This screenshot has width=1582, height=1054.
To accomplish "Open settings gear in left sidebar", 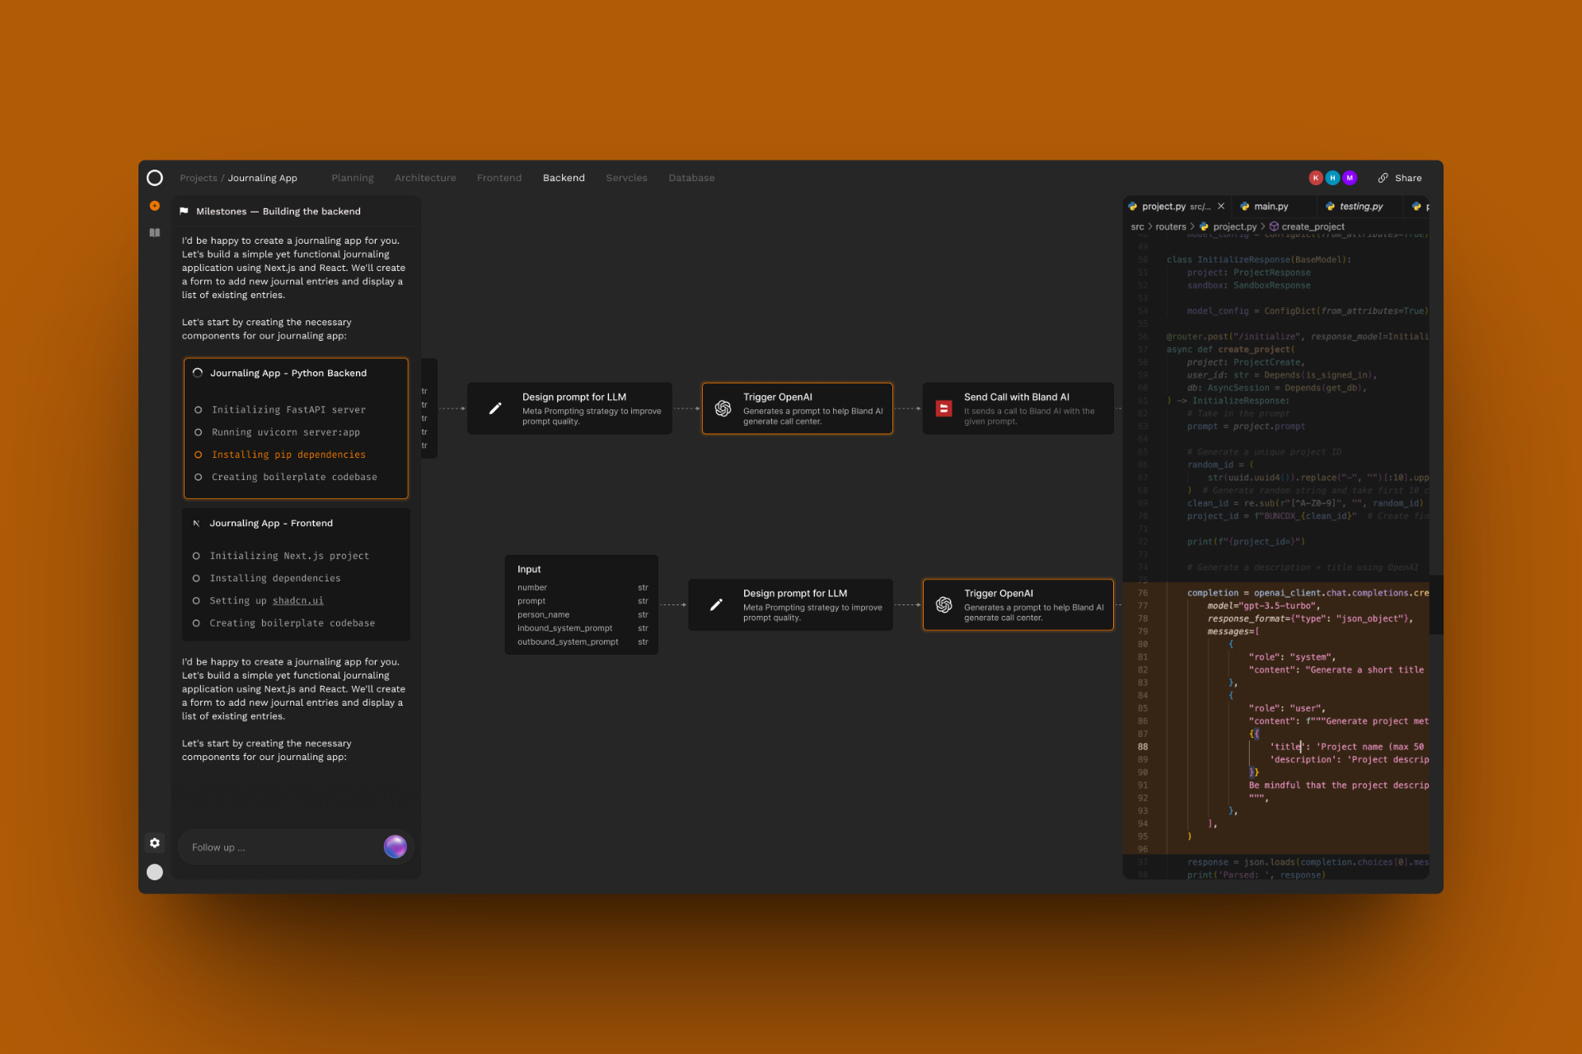I will 155,842.
